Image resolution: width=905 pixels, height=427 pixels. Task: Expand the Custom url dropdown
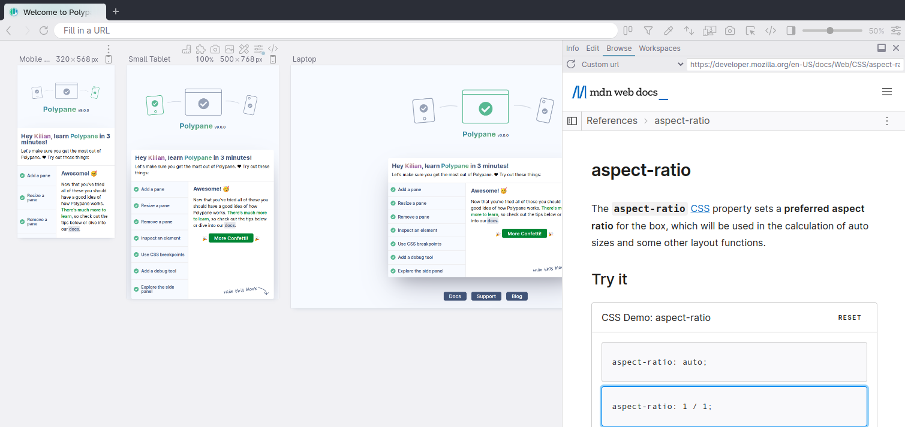[x=633, y=64]
